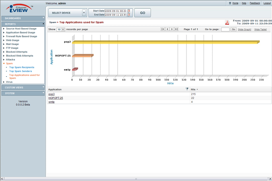Viewport: 272px width, 181px height.
Task: Open Help link in header
Action: click(x=244, y=3)
